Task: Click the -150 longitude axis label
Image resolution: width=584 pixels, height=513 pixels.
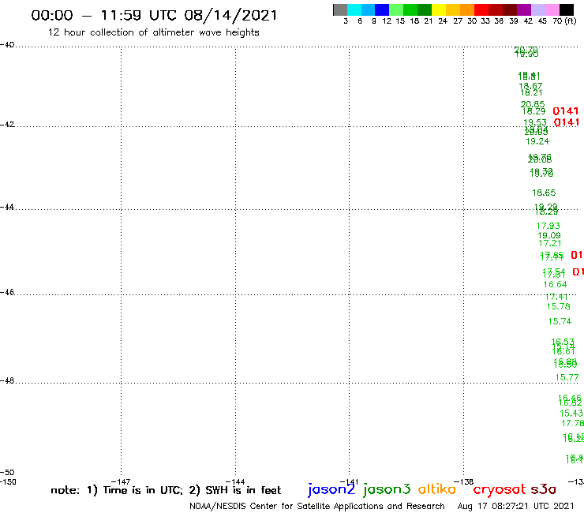Action: pyautogui.click(x=8, y=482)
